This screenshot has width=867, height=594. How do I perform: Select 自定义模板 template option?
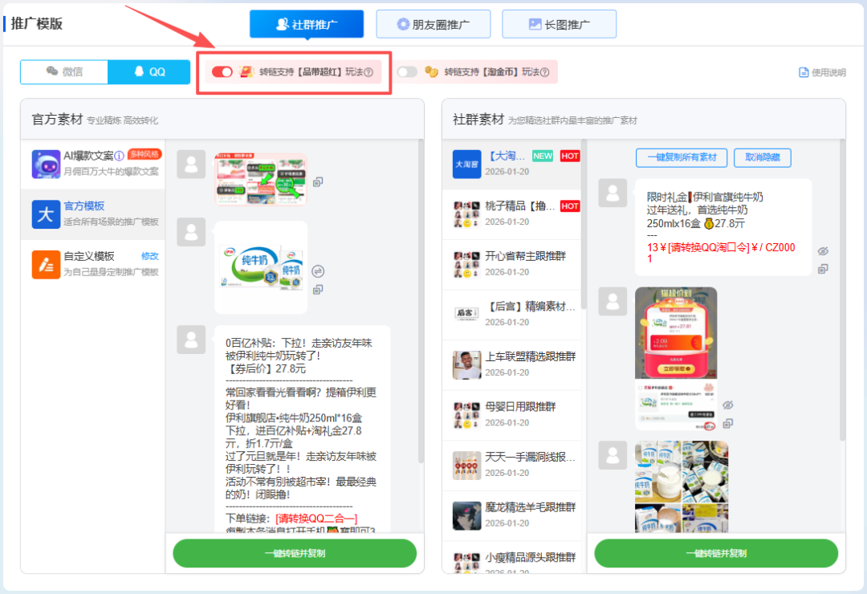(93, 264)
